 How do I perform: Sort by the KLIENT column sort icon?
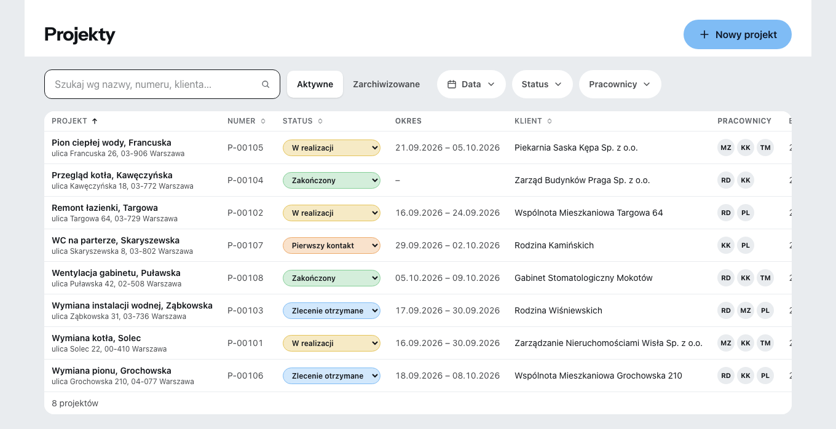pyautogui.click(x=550, y=121)
